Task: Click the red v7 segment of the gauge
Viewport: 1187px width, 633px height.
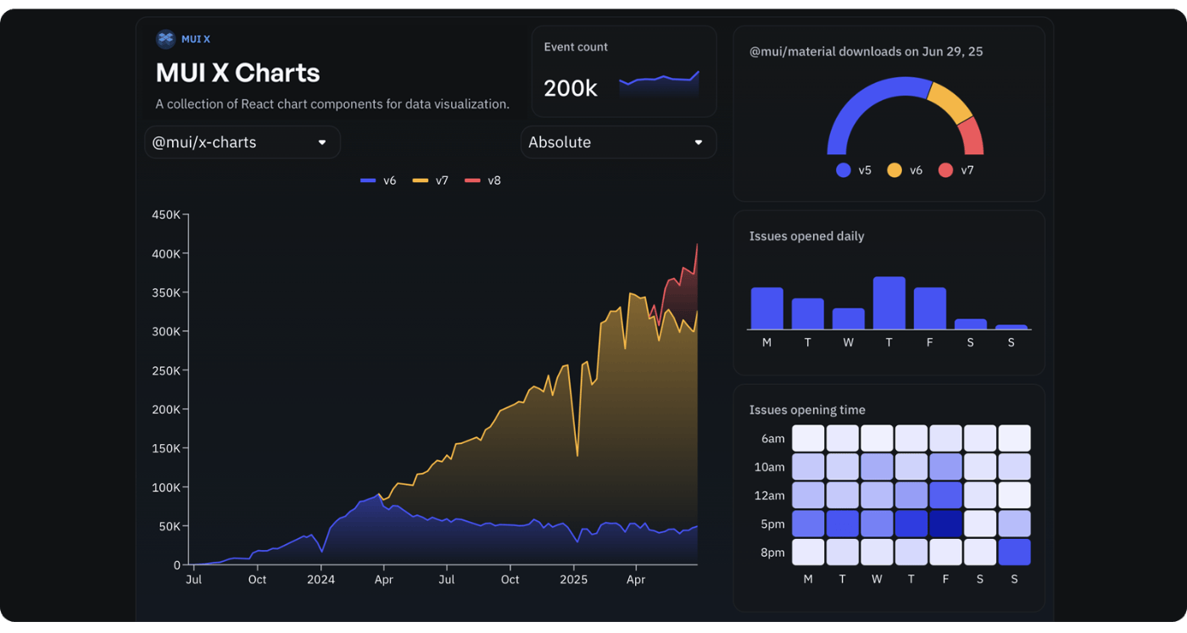Action: (x=972, y=136)
